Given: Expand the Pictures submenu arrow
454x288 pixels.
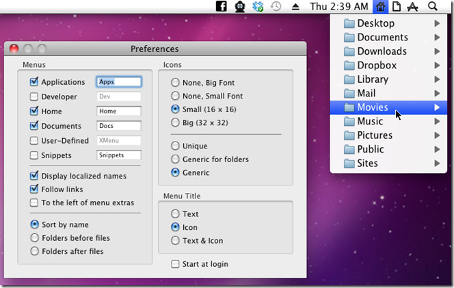Looking at the screenshot, I should click(x=437, y=135).
